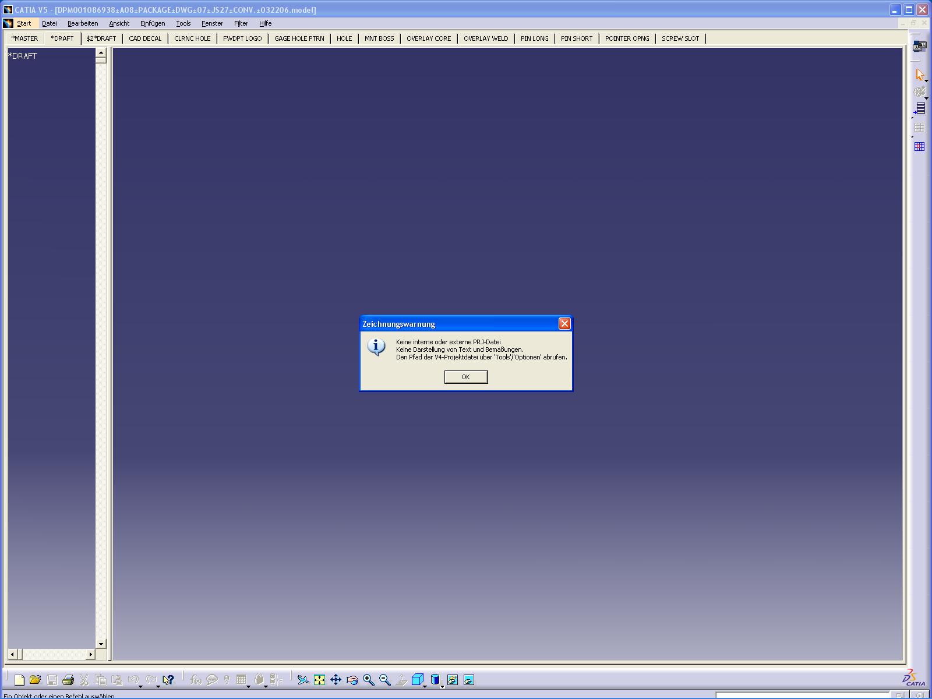
Task: Click the Shading cylinder view mode icon
Action: (435, 680)
